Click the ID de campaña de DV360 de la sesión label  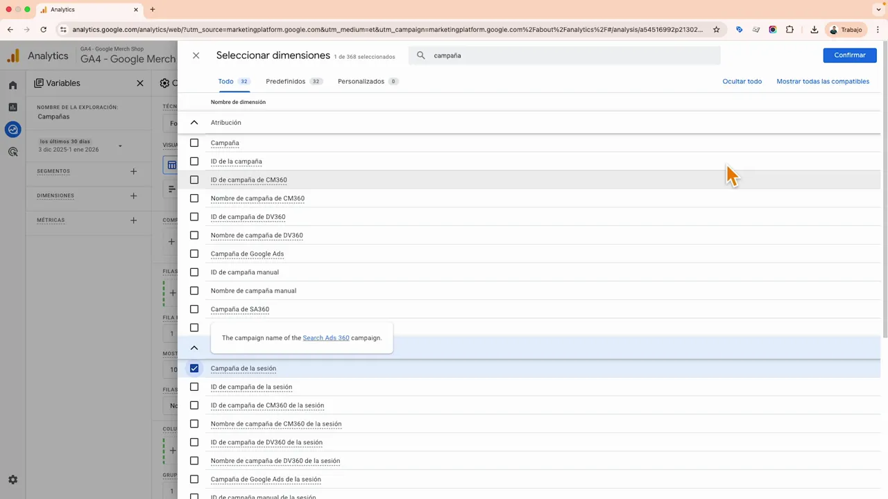pyautogui.click(x=266, y=442)
